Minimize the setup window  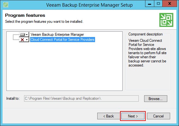pos(150,4)
